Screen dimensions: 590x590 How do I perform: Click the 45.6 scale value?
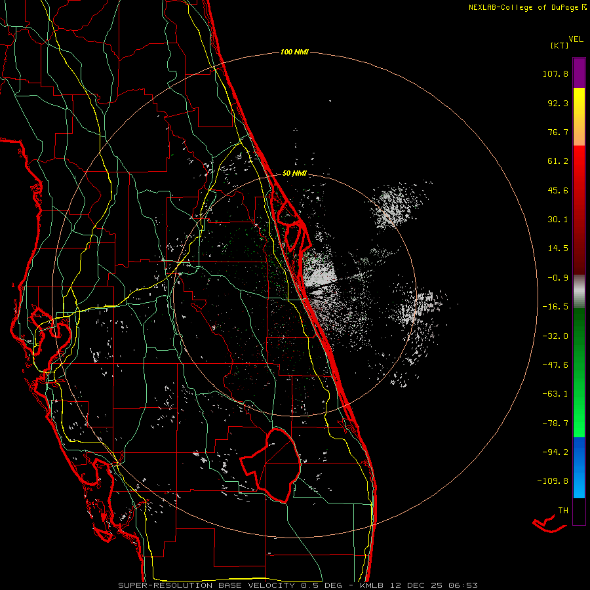click(558, 190)
